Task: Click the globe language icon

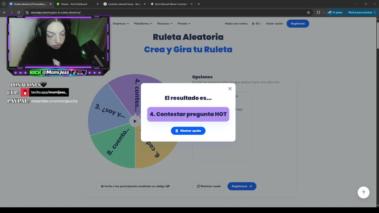Action: (253, 24)
